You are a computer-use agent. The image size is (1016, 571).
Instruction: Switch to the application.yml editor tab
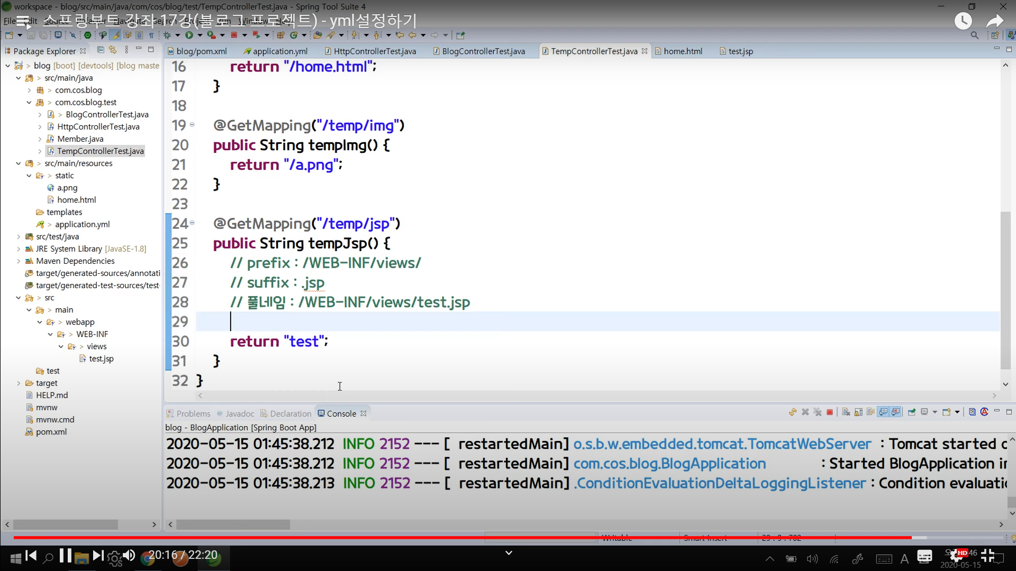(279, 51)
